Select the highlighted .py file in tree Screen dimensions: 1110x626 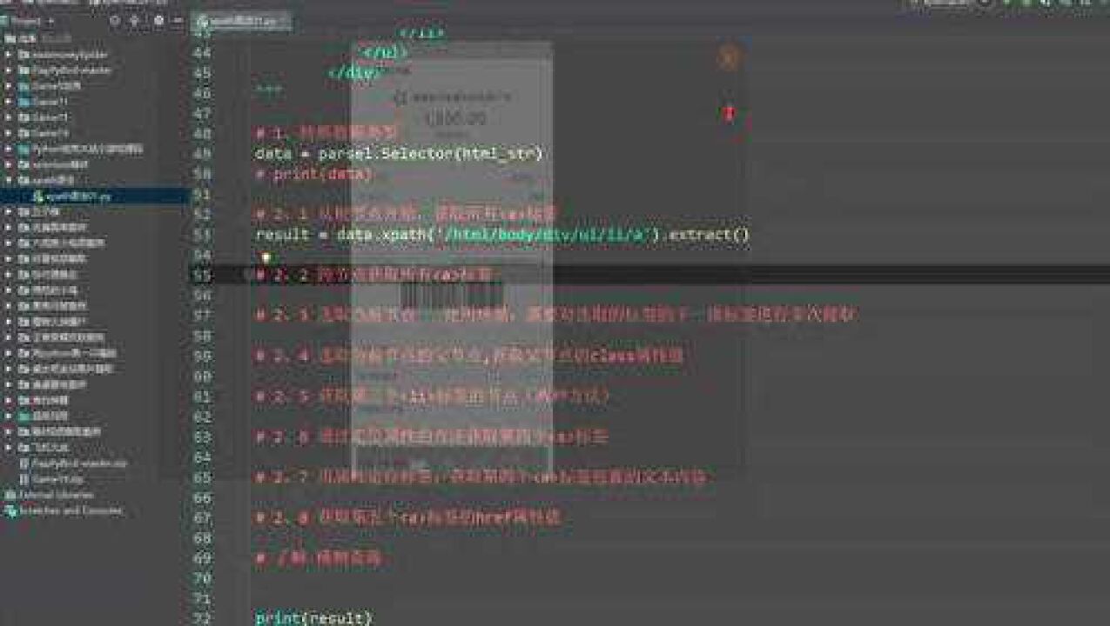pos(75,196)
